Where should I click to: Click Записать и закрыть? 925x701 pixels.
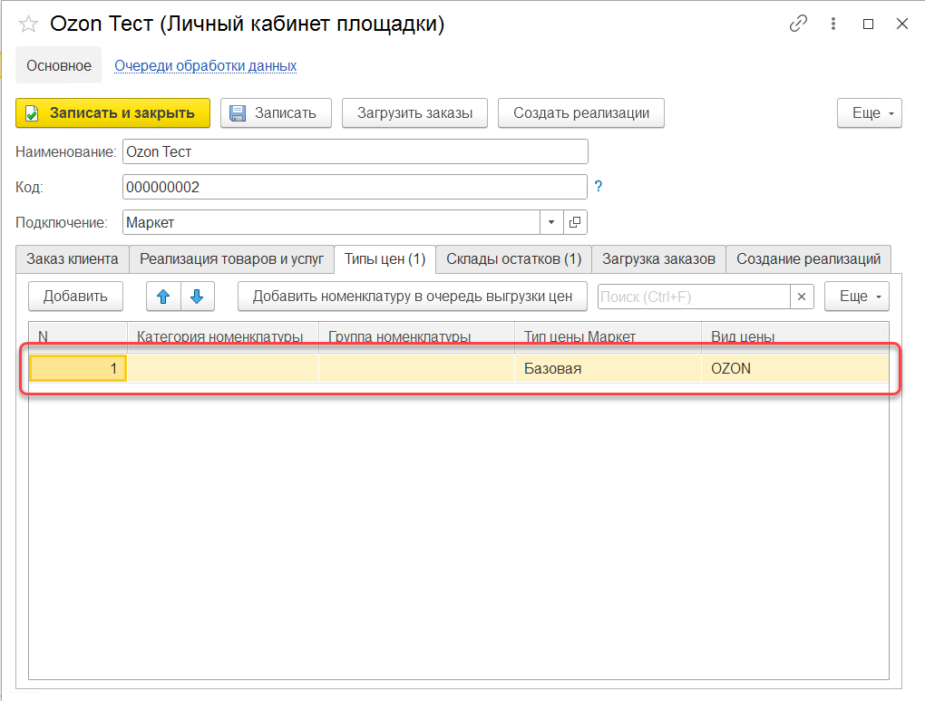pyautogui.click(x=112, y=112)
